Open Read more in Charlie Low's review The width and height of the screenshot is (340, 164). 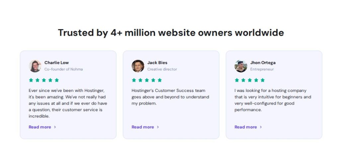click(40, 127)
